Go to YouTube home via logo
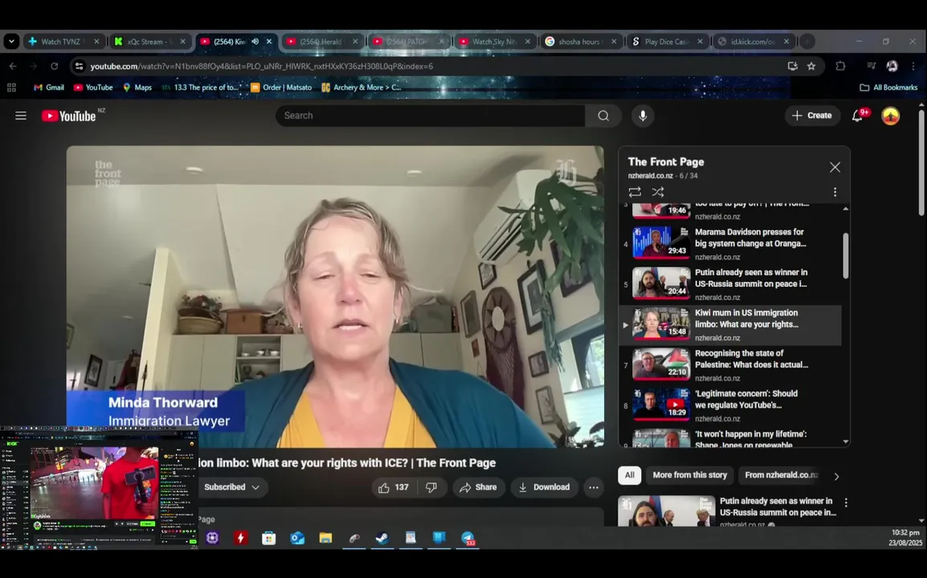The width and height of the screenshot is (927, 578). point(69,116)
